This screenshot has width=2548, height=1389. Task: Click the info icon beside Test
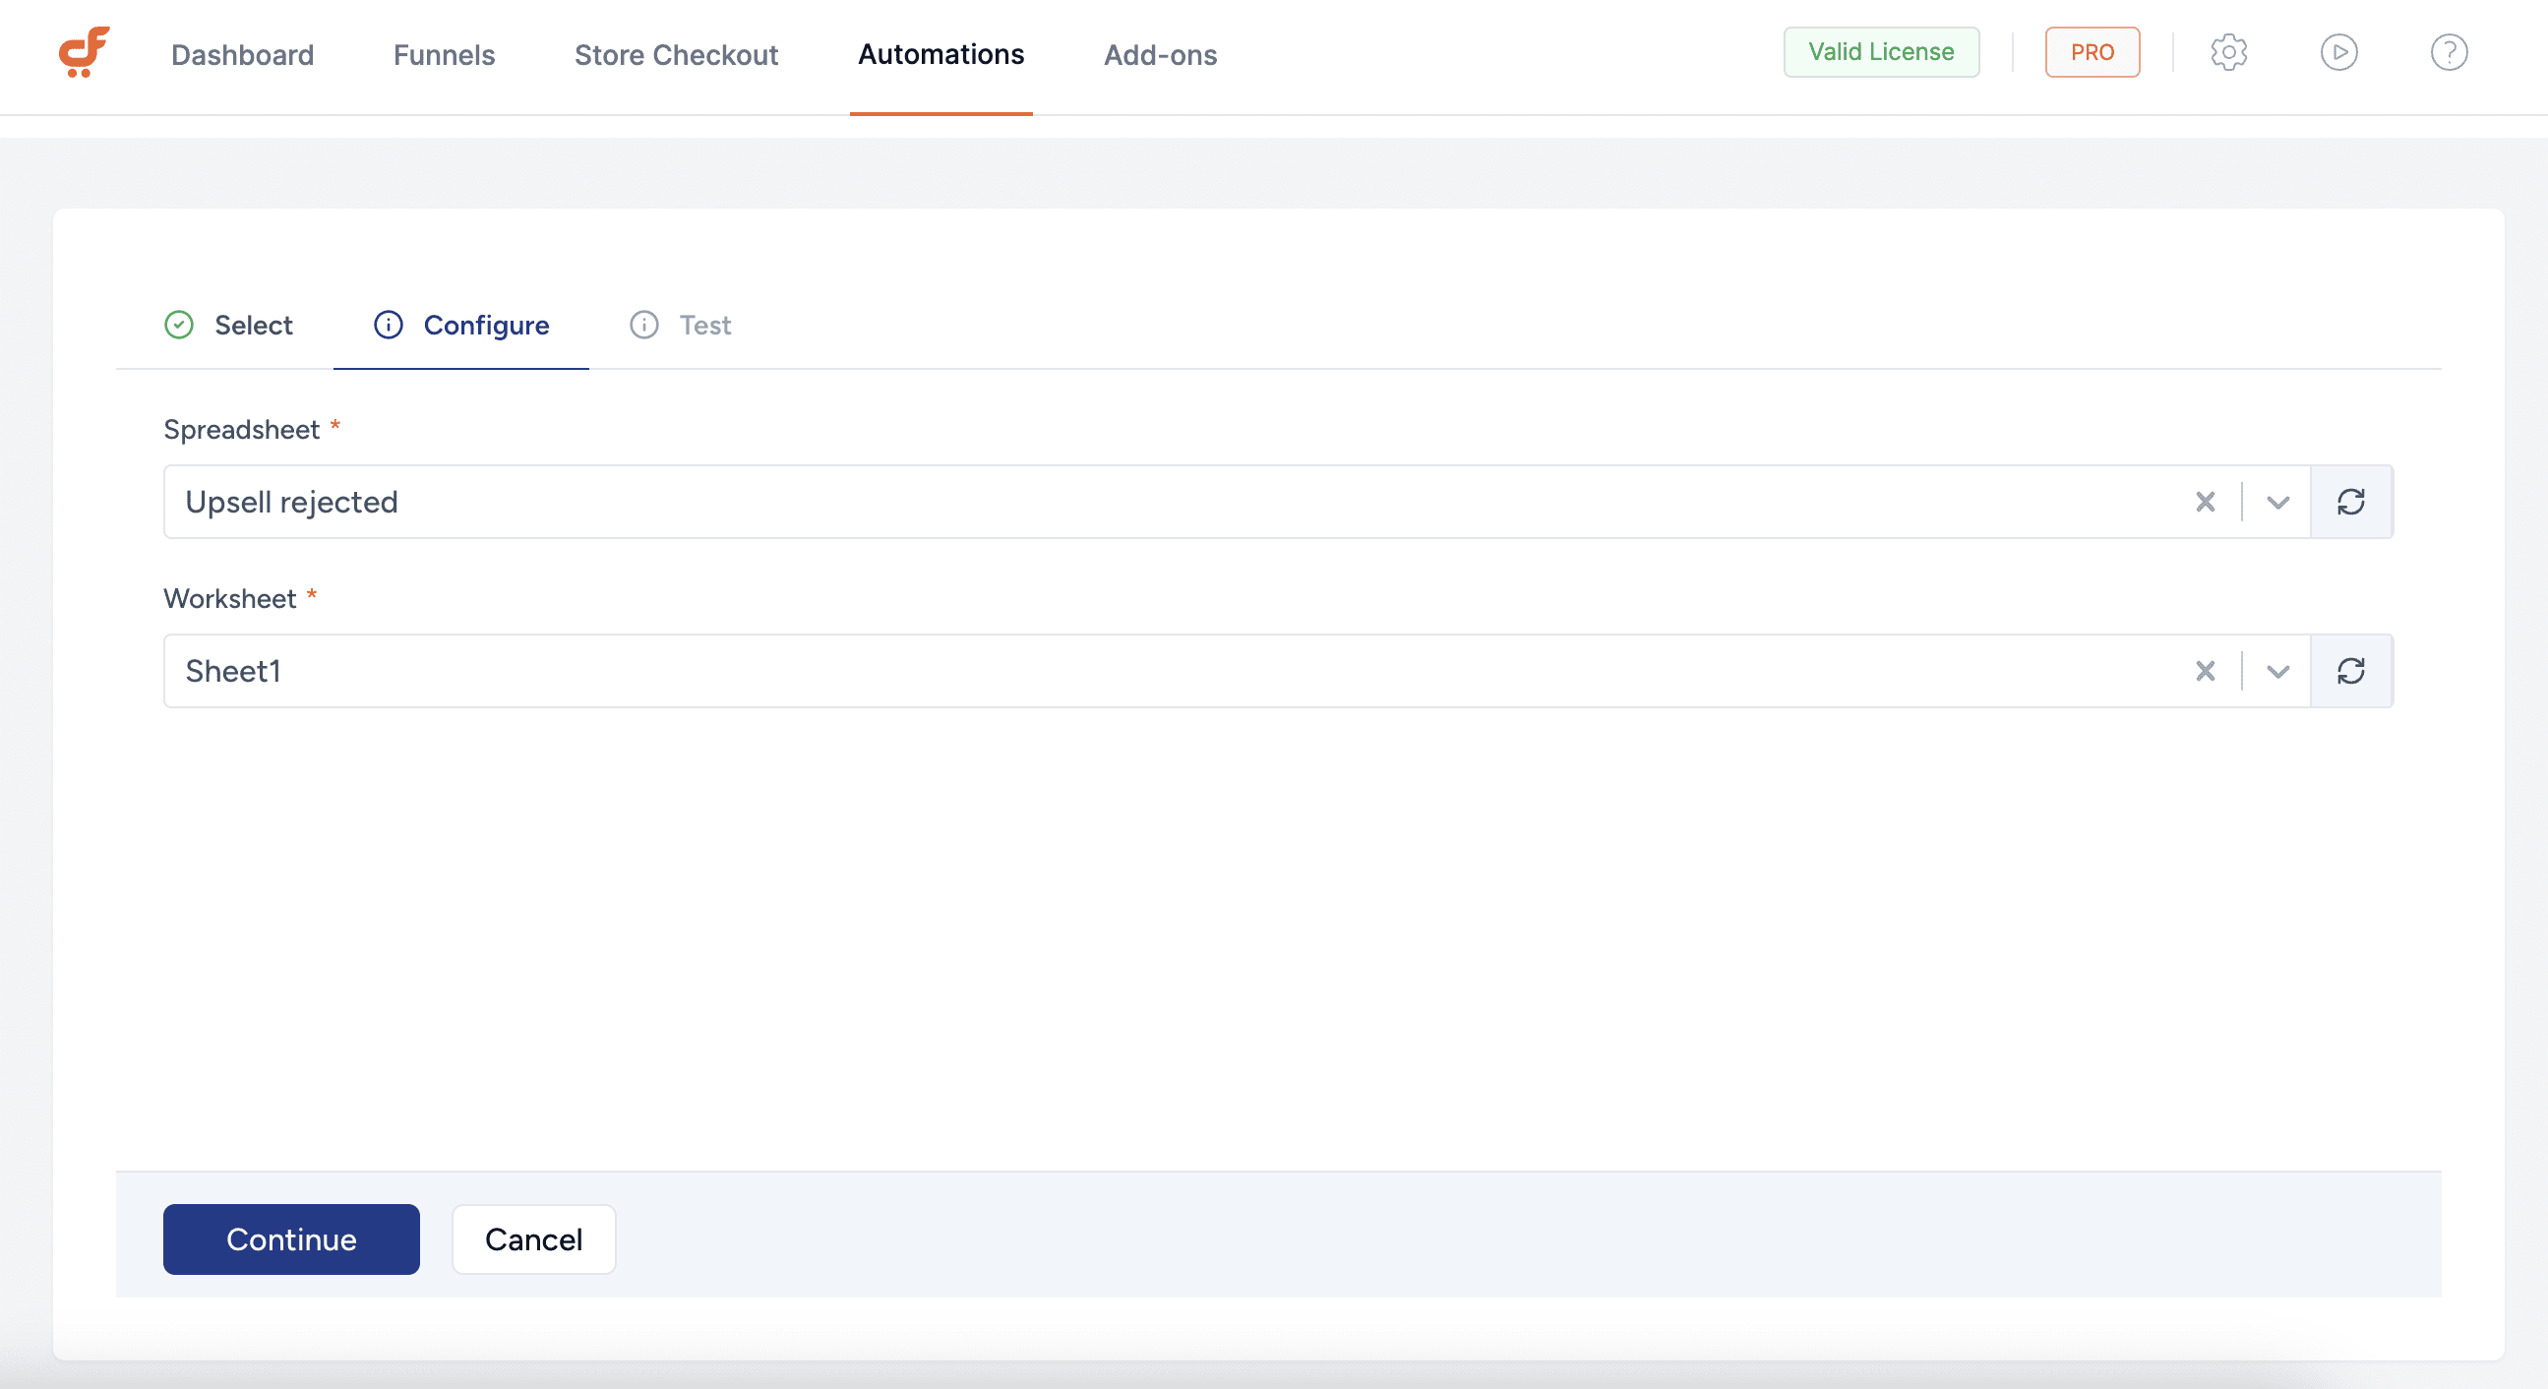tap(644, 325)
